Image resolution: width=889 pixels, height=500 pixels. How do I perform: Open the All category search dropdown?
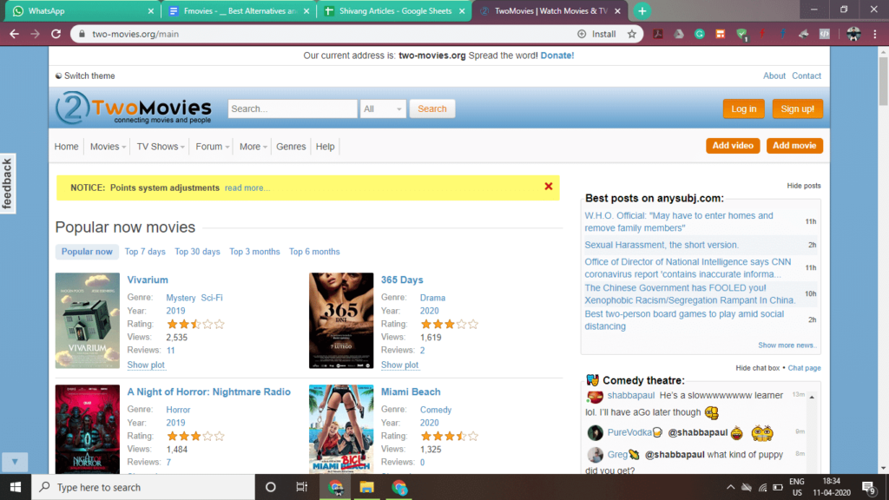tap(384, 109)
